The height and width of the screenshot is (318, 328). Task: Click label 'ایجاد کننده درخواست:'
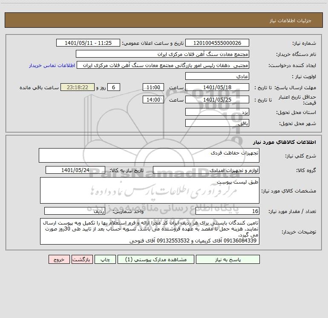point(292,66)
